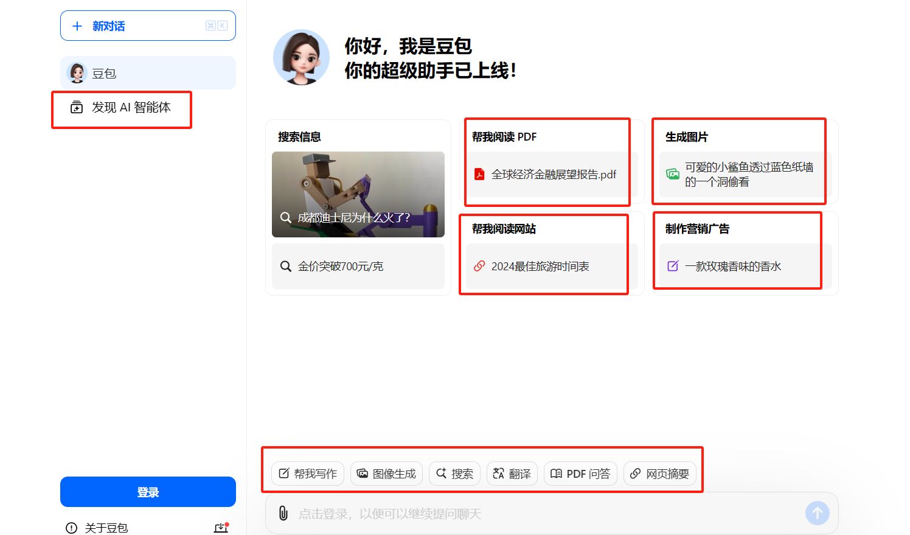
Task: Choose the PDF 问答 skill chip
Action: click(580, 474)
